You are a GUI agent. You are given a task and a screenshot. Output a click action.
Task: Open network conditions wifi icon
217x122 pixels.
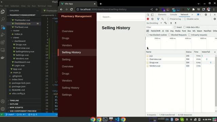(165, 23)
